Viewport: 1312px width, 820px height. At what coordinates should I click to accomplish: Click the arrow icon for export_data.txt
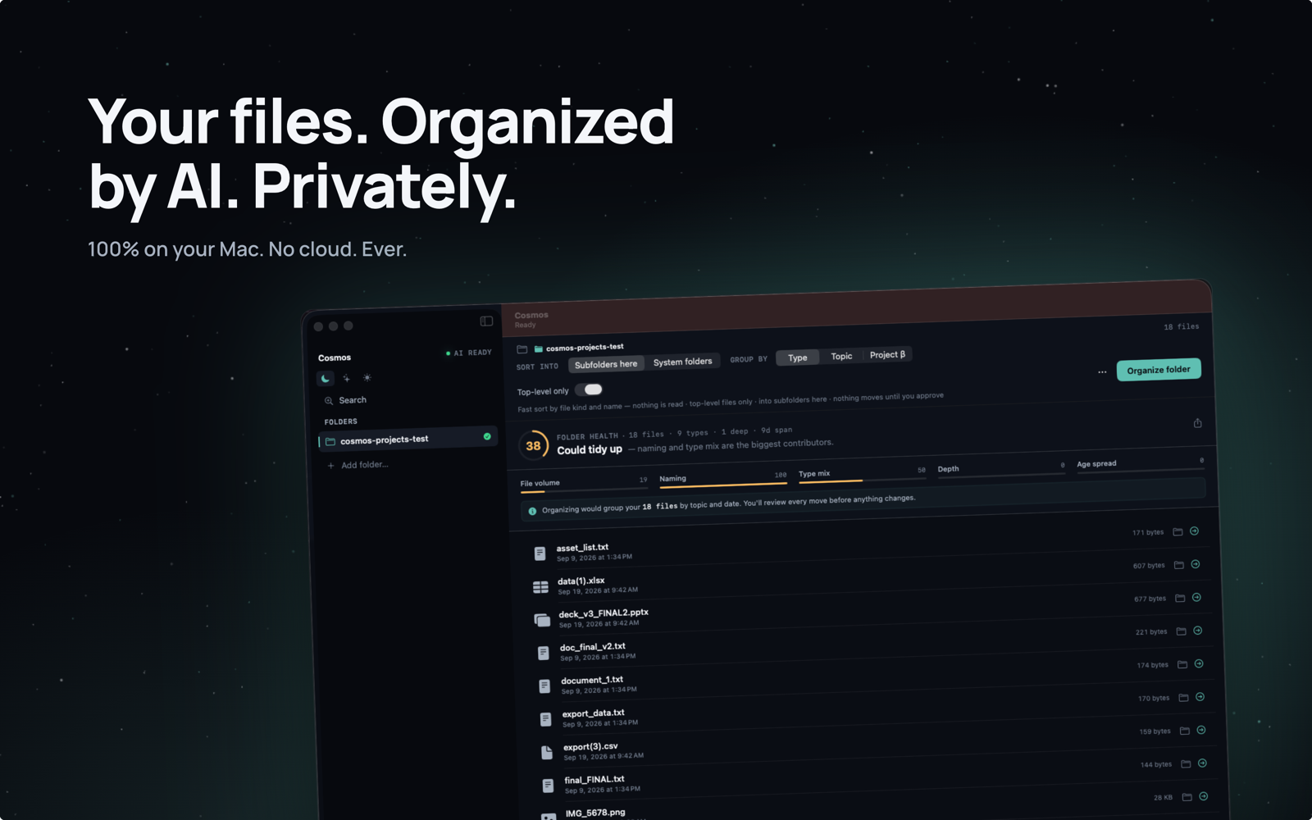[1200, 697]
